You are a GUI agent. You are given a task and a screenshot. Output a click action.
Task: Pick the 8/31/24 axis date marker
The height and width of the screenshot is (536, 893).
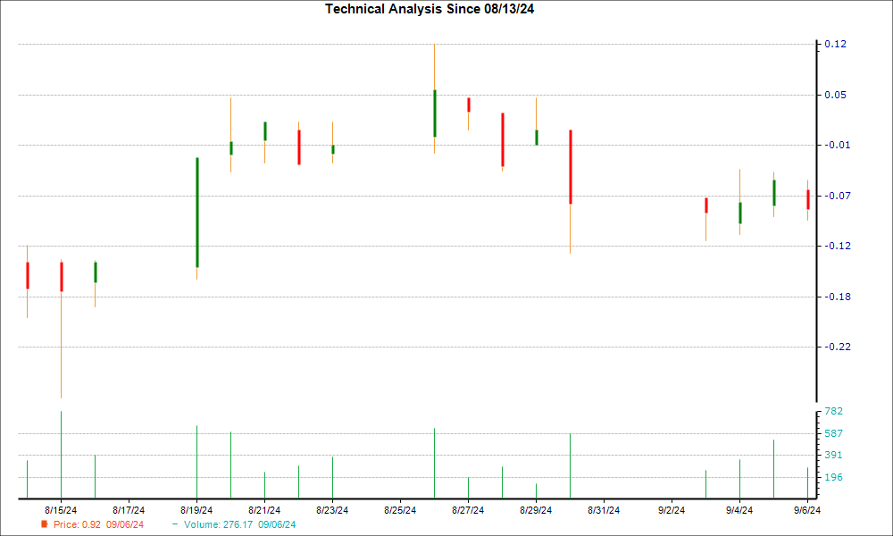[x=604, y=510]
